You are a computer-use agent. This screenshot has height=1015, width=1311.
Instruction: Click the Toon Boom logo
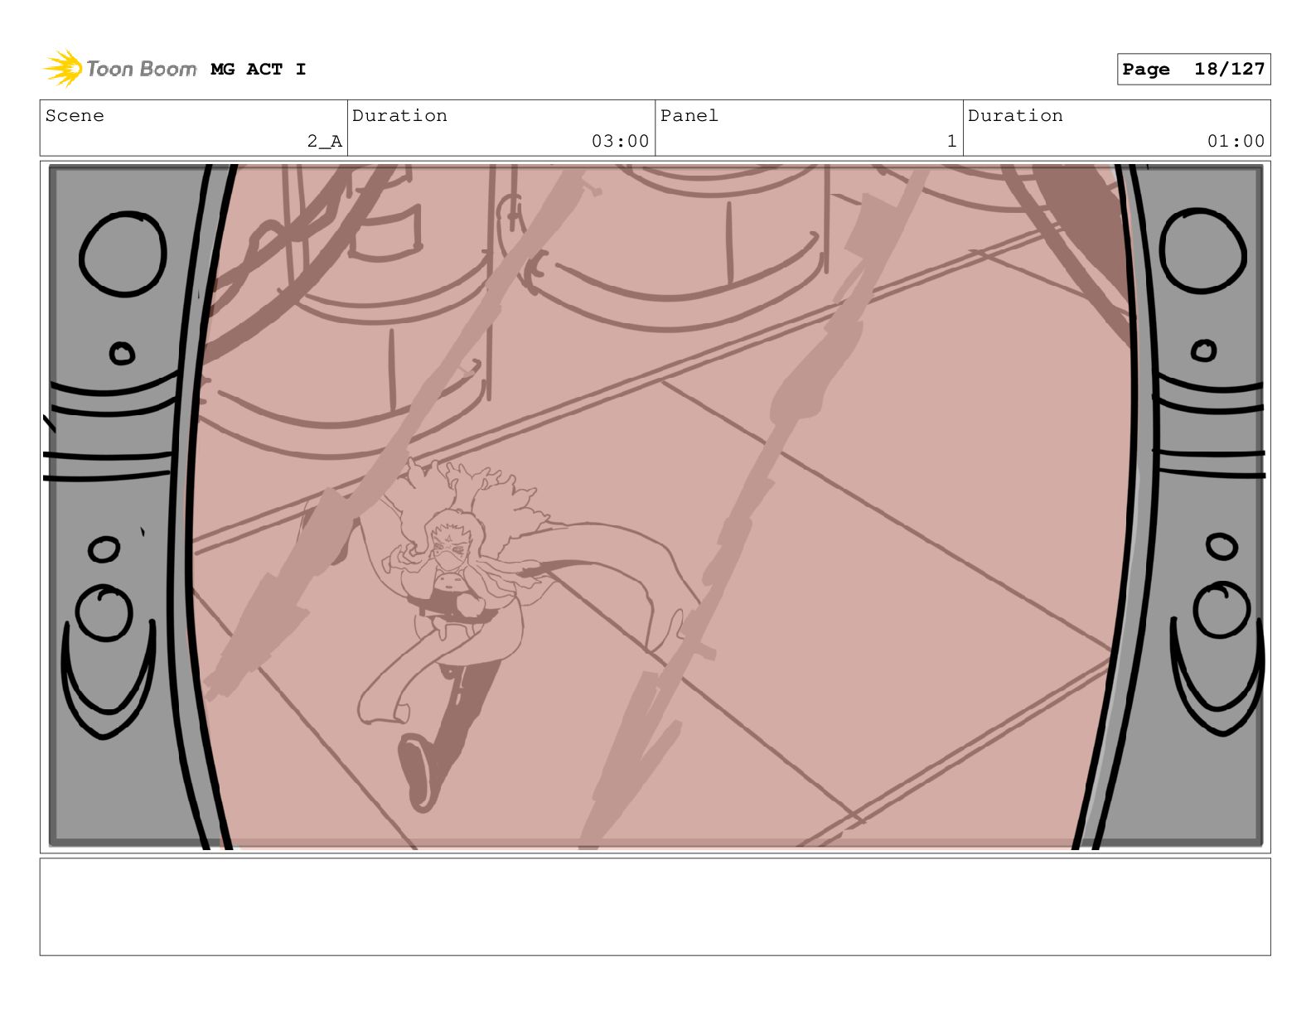point(120,69)
